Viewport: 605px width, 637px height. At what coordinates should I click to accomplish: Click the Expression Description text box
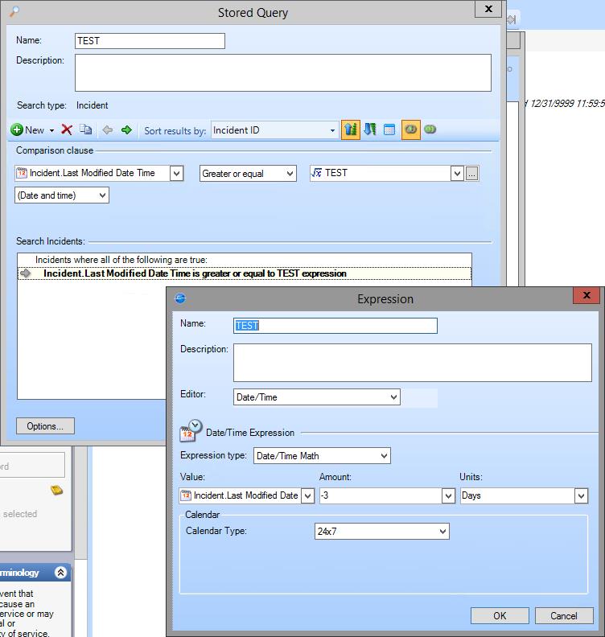click(412, 363)
